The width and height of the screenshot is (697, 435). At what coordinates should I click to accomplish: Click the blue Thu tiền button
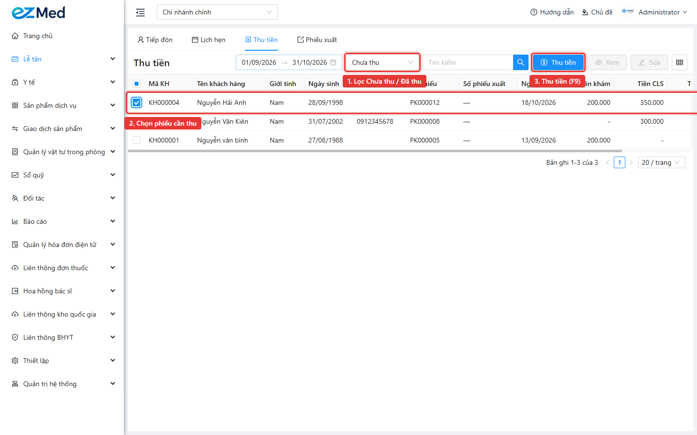tap(558, 62)
